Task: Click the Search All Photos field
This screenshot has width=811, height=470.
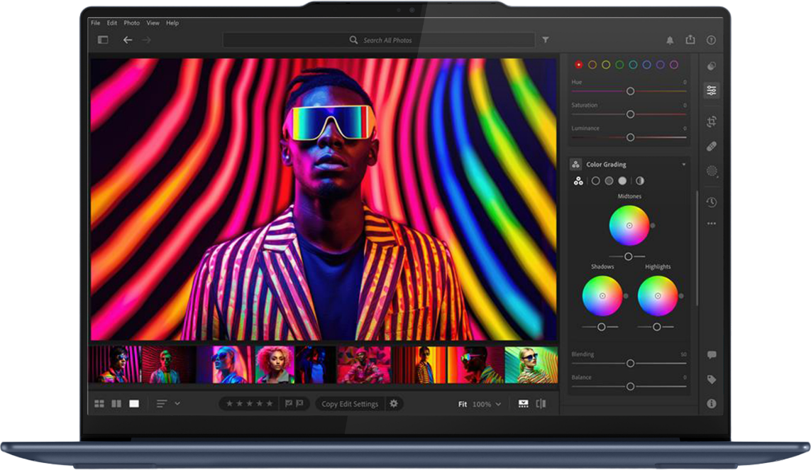Action: coord(387,40)
